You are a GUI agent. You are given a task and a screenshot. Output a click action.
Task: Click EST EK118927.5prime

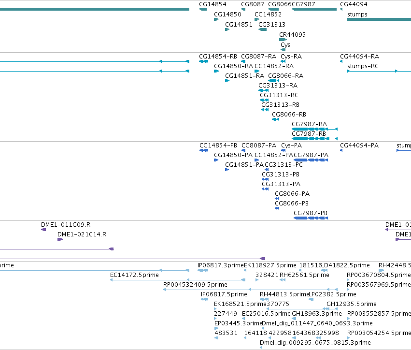(x=245, y=270)
